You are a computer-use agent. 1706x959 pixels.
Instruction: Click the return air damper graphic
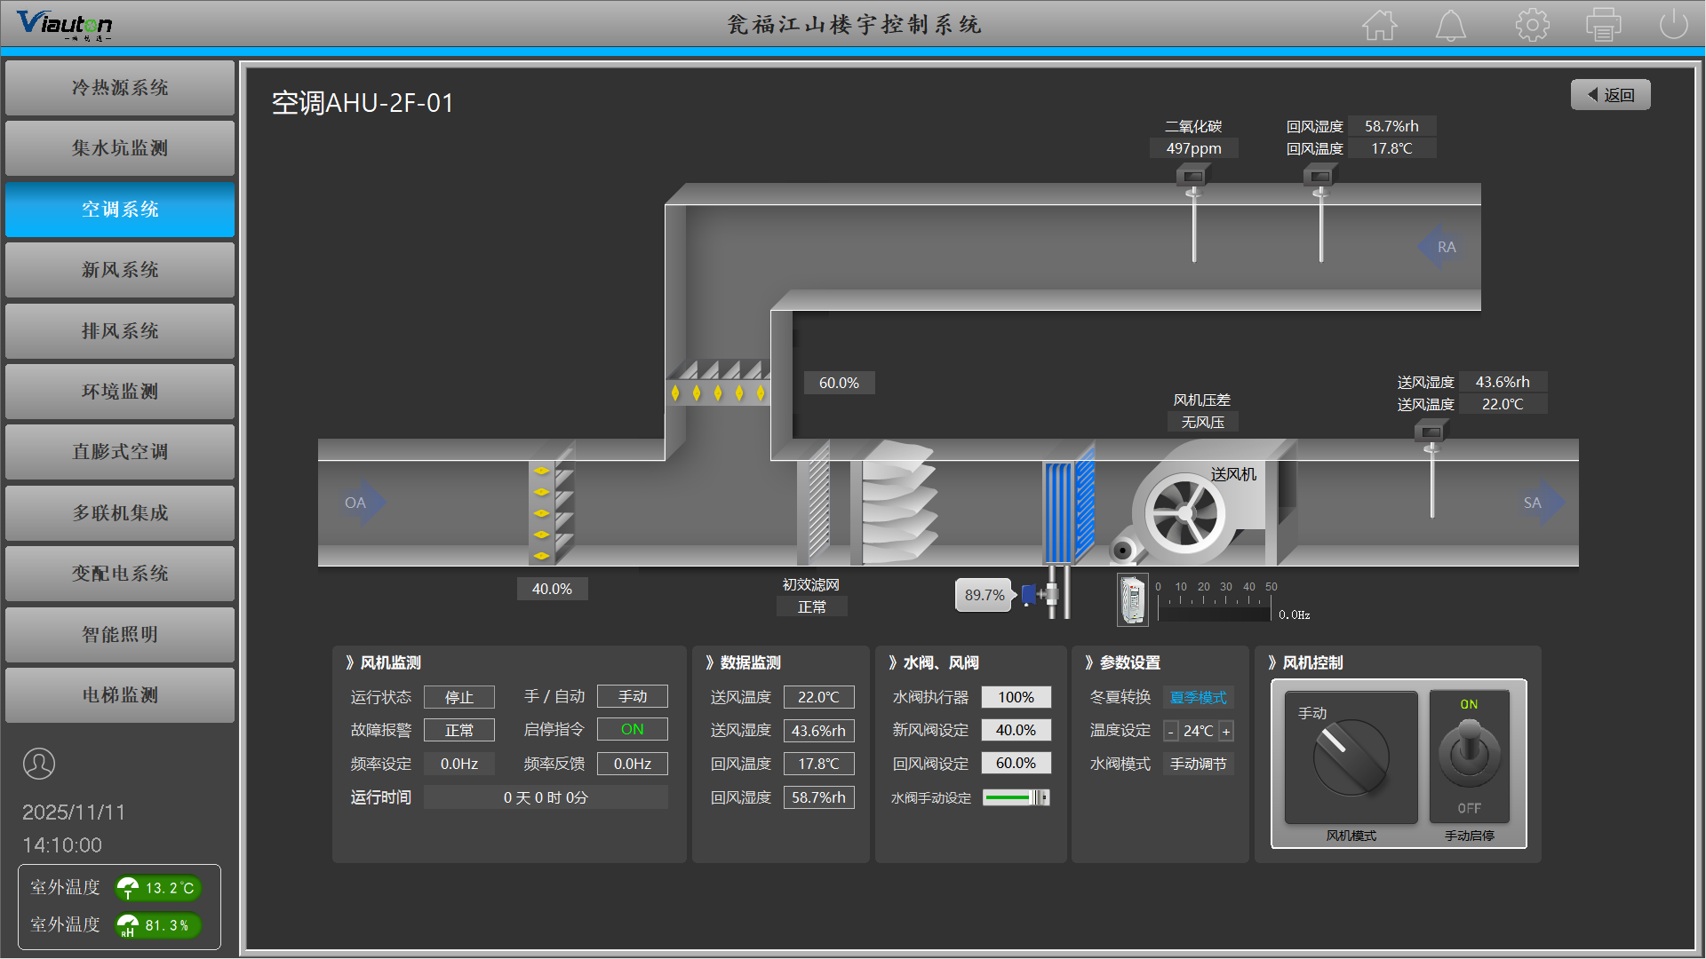(718, 383)
